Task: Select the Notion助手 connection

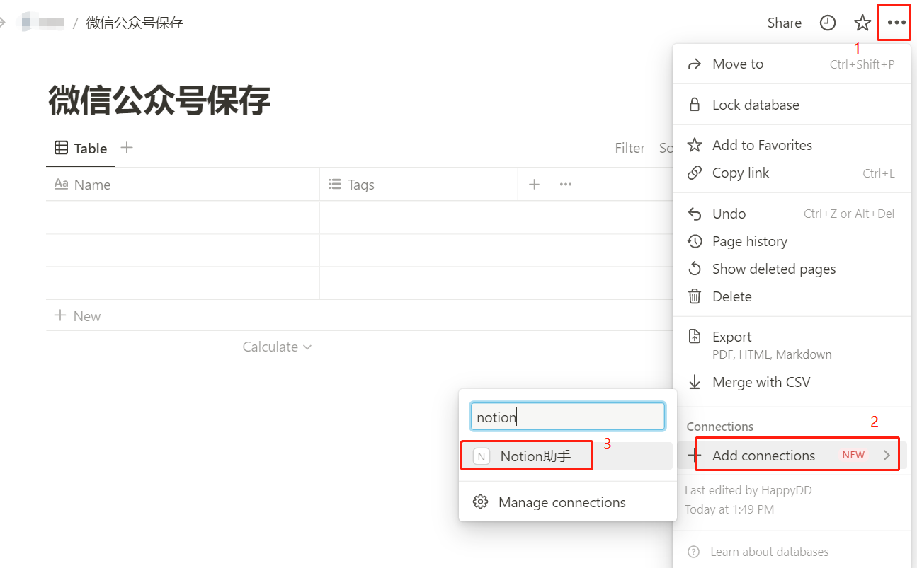Action: point(567,456)
